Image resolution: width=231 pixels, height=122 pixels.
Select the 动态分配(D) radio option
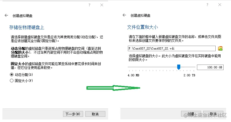pos(21,75)
